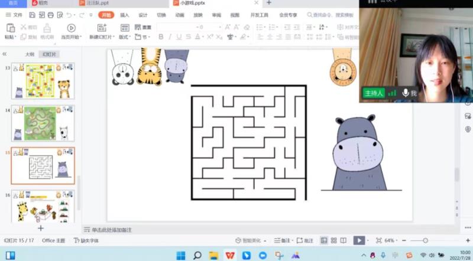Click the Notes button in status bar

tap(283, 240)
